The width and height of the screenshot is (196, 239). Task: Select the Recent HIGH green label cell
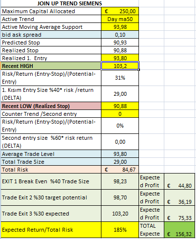coord(51,66)
